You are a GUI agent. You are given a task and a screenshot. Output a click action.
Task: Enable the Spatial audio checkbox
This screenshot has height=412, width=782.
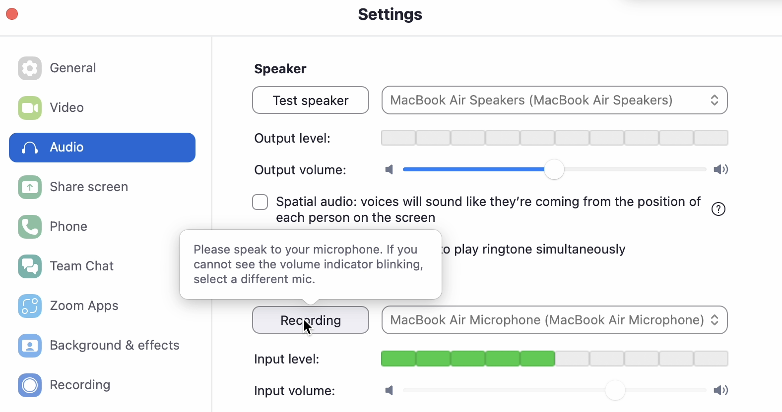pyautogui.click(x=260, y=202)
